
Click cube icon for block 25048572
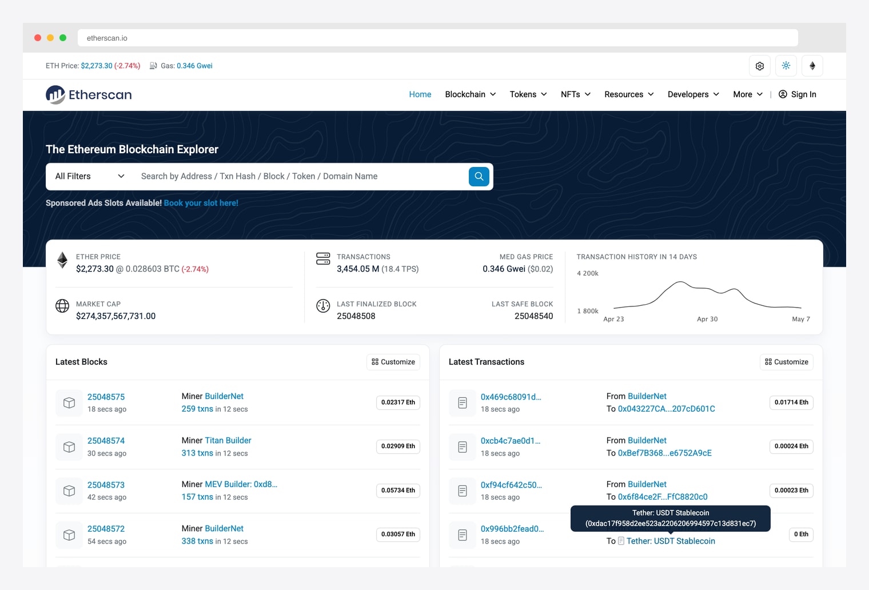(69, 535)
